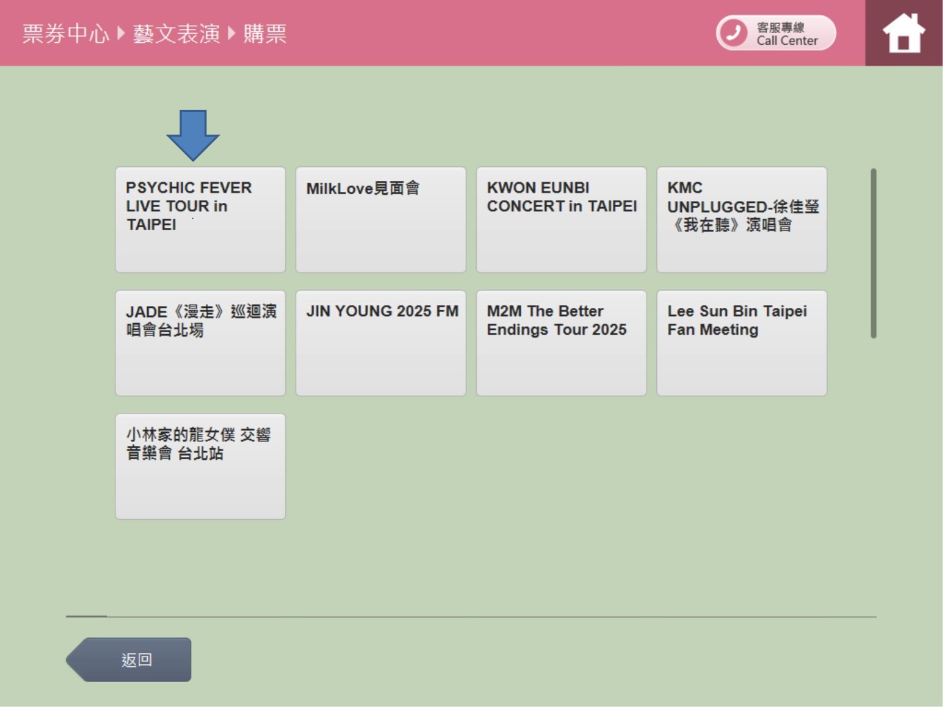The image size is (943, 707).
Task: Choose the JIN YOUNG 2025 FM event
Action: click(381, 343)
